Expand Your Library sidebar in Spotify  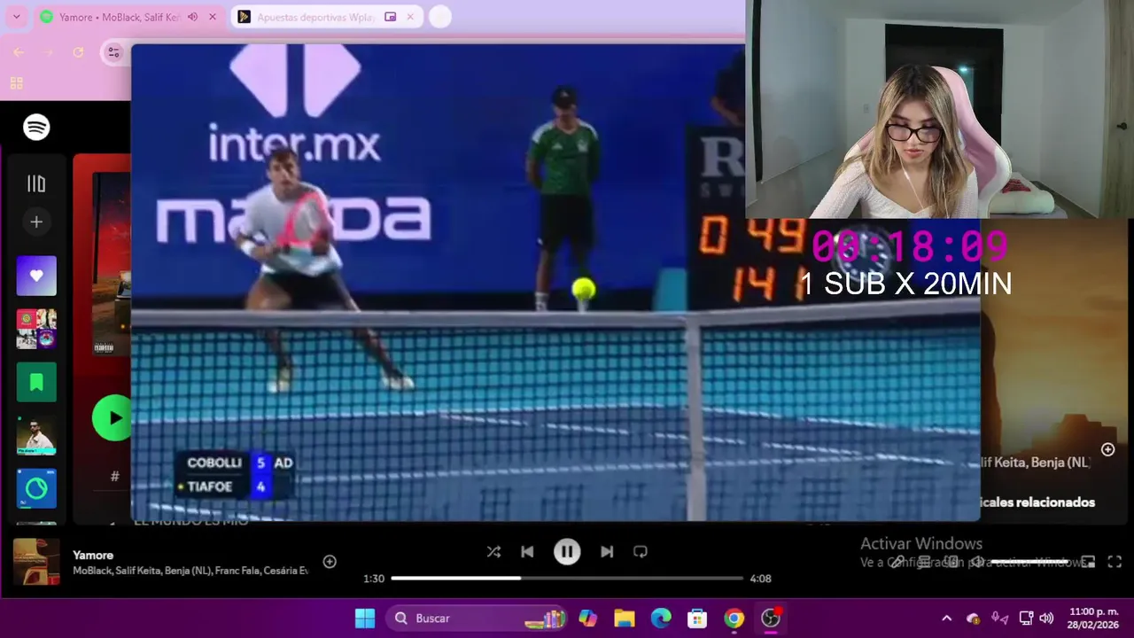pyautogui.click(x=36, y=183)
